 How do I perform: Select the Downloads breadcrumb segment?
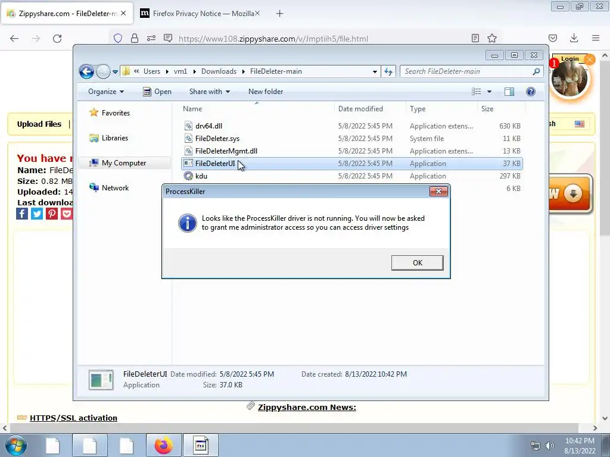click(x=219, y=71)
